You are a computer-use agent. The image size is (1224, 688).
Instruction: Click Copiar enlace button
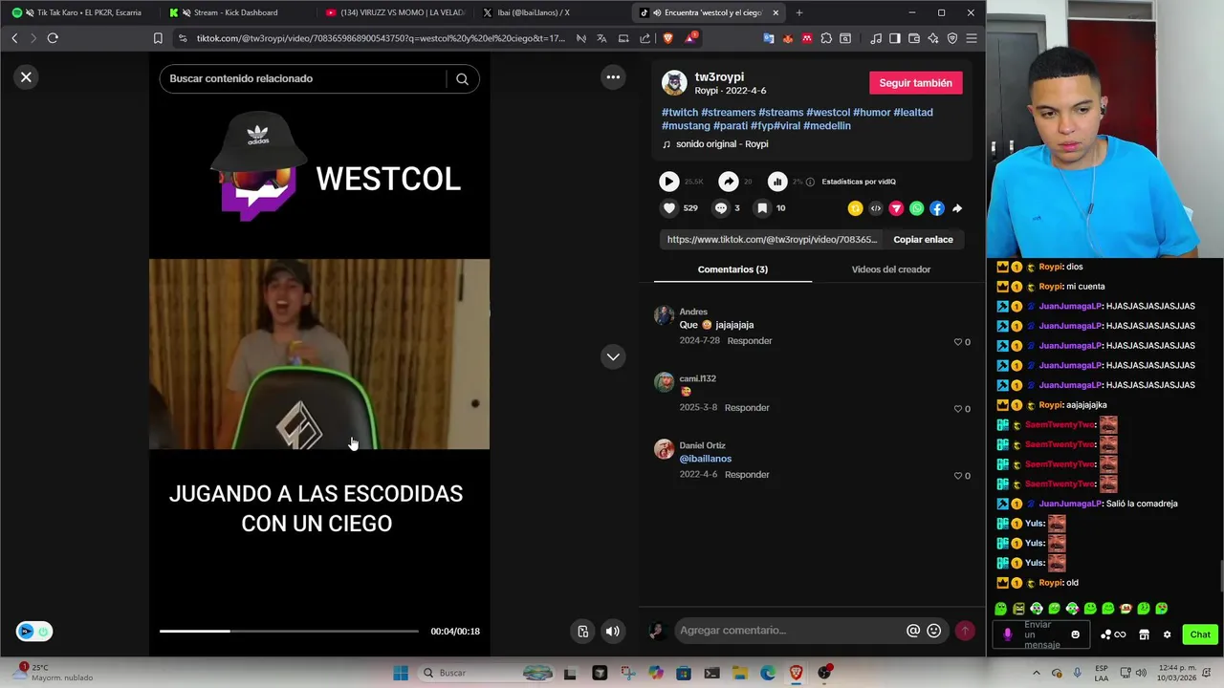tap(923, 240)
